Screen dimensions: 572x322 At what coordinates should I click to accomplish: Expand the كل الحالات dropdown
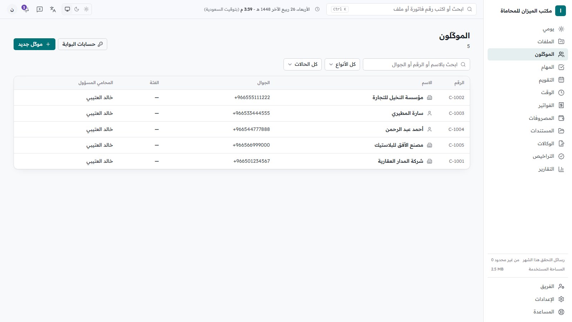point(303,64)
